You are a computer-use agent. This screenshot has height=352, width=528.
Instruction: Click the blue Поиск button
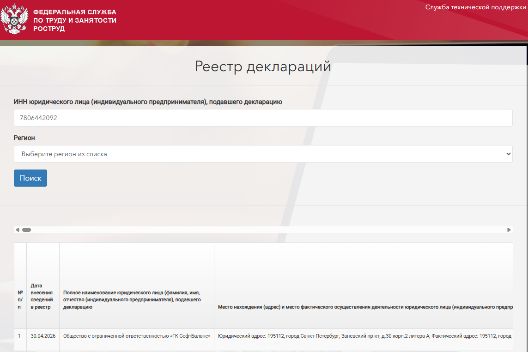(x=30, y=178)
